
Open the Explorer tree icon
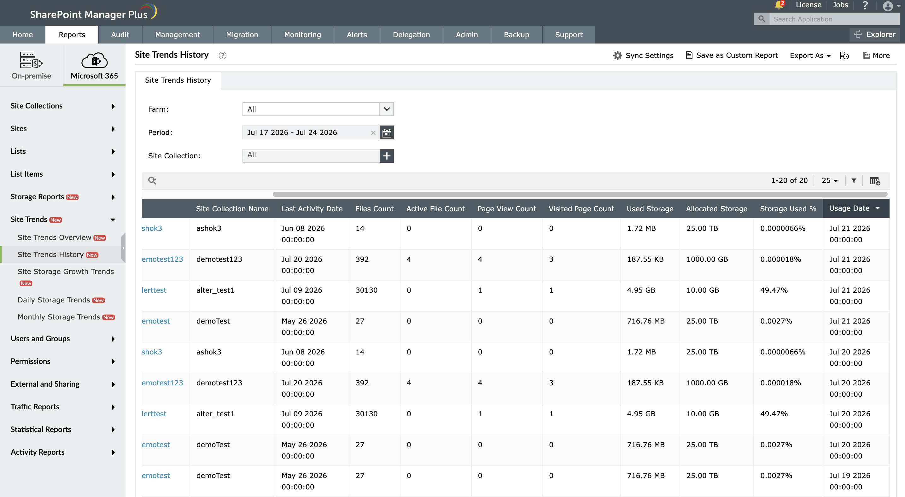pos(858,34)
